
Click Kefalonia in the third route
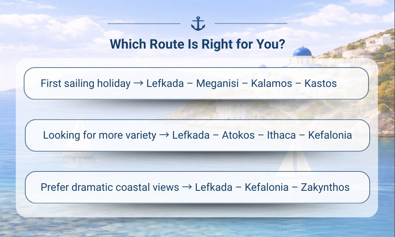coord(267,187)
